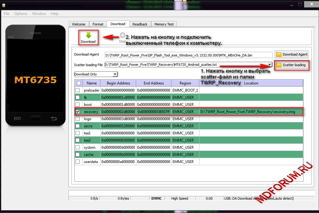Switch to the Memory Test tab
The height and width of the screenshot is (213, 319).
pyautogui.click(x=164, y=24)
